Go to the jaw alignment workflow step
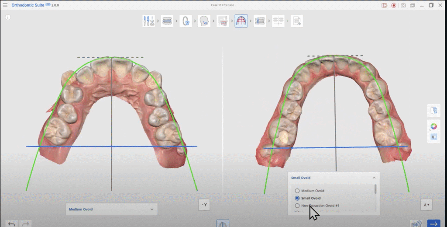 click(x=167, y=21)
